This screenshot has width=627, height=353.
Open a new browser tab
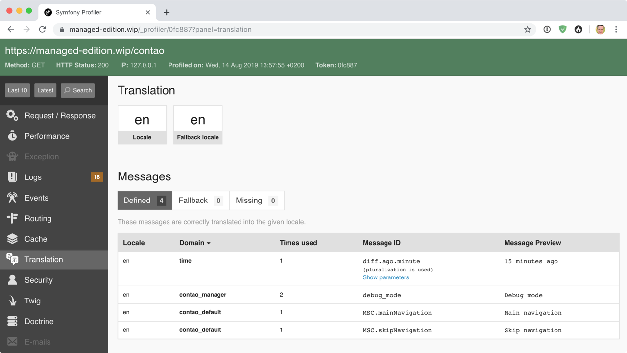pyautogui.click(x=167, y=12)
